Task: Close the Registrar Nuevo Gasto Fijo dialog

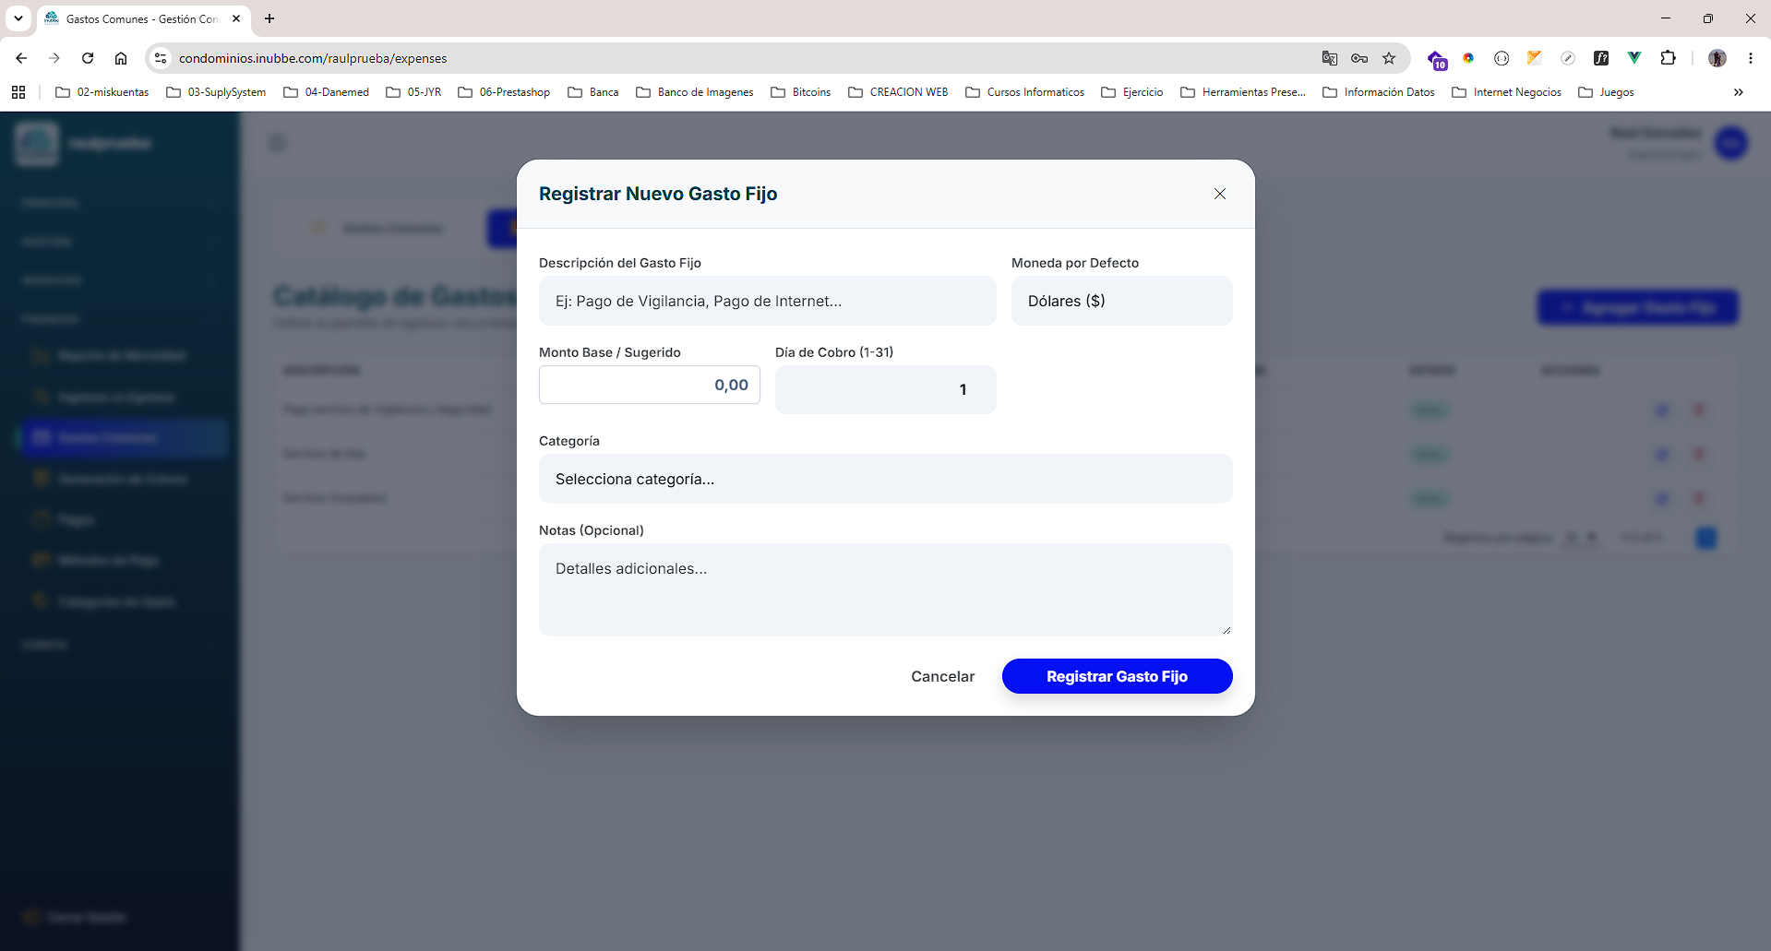Action: (1220, 194)
